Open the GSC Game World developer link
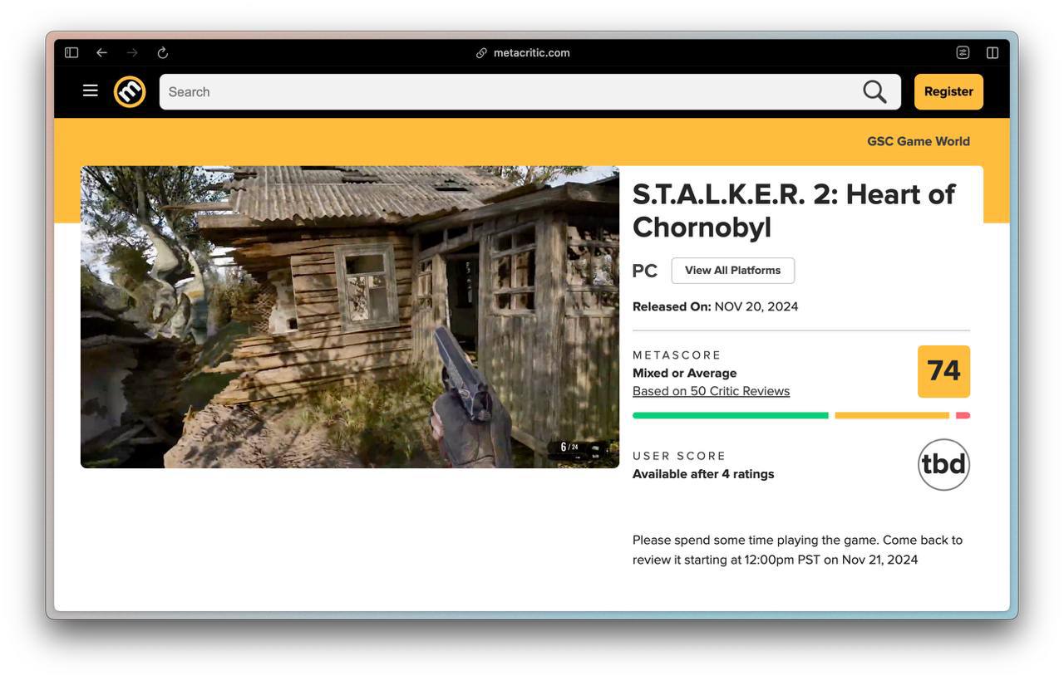The height and width of the screenshot is (680, 1064). (919, 141)
